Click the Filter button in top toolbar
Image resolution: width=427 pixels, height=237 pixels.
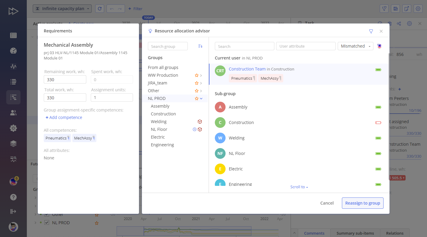click(135, 9)
